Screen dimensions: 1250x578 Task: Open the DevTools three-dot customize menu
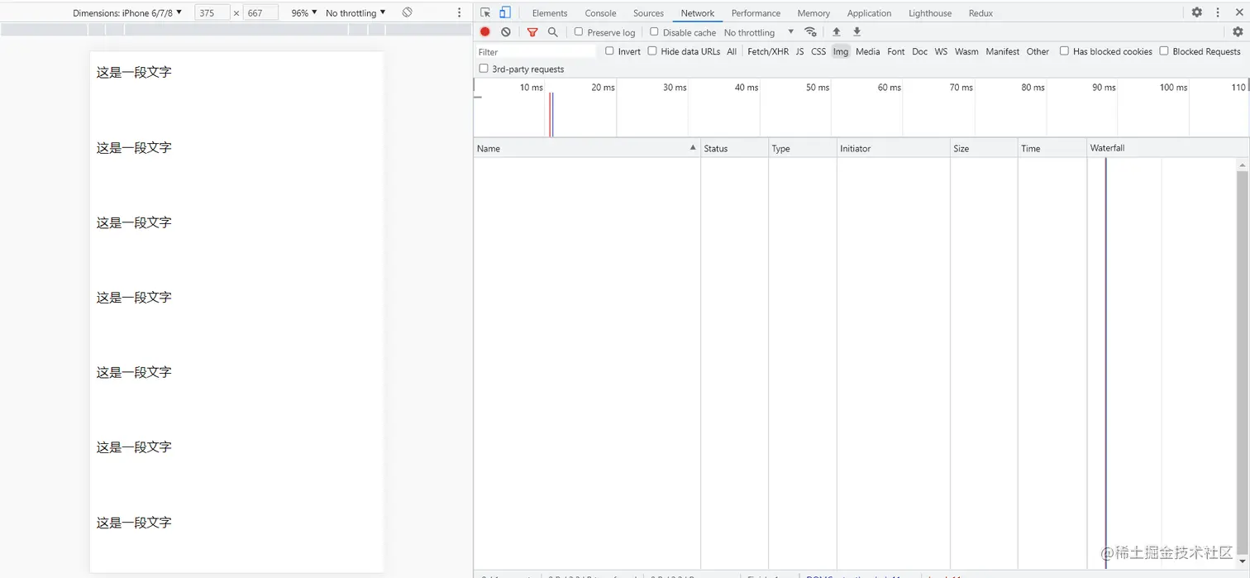[1218, 12]
